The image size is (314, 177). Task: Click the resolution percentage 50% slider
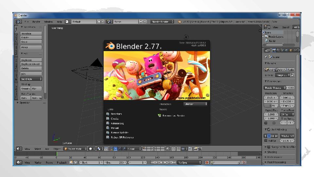pos(271,106)
